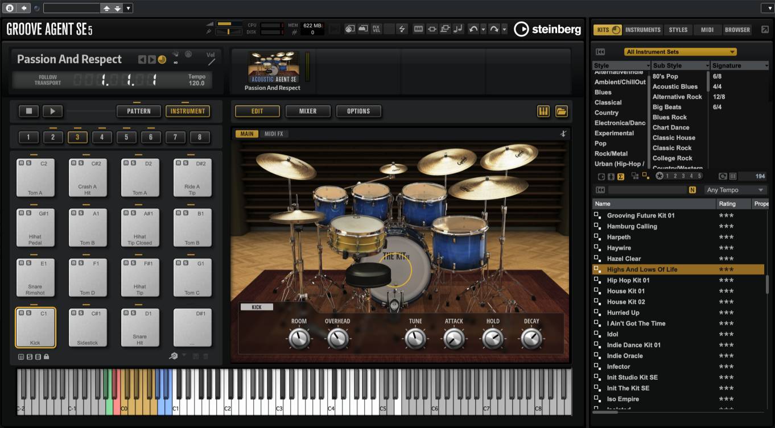Click the results search text field
The height and width of the screenshot is (428, 775).
coord(647,190)
